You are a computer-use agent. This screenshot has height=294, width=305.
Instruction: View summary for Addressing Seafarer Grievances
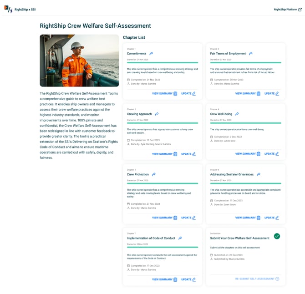tap(248, 218)
